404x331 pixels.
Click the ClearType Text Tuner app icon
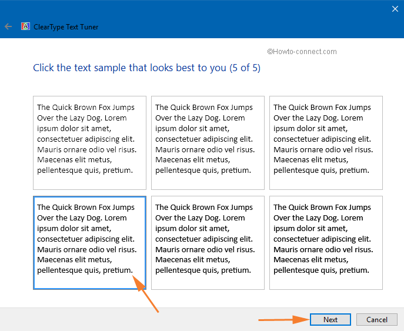[25, 26]
